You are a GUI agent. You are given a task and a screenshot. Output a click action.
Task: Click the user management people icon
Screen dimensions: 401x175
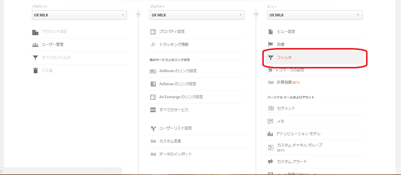pos(35,45)
